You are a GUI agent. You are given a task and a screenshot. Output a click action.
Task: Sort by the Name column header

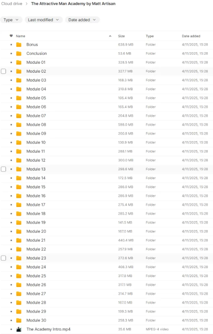point(20,36)
